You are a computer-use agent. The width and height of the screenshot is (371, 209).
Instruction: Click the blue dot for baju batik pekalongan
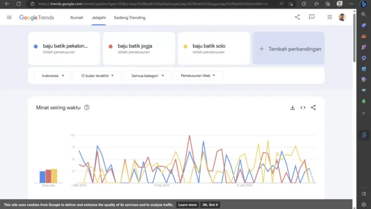pyautogui.click(x=36, y=46)
